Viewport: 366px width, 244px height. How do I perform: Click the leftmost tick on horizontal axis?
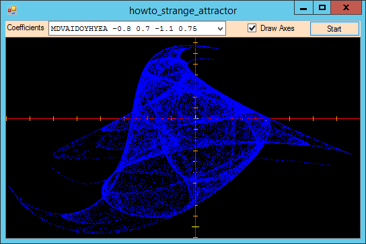7,119
